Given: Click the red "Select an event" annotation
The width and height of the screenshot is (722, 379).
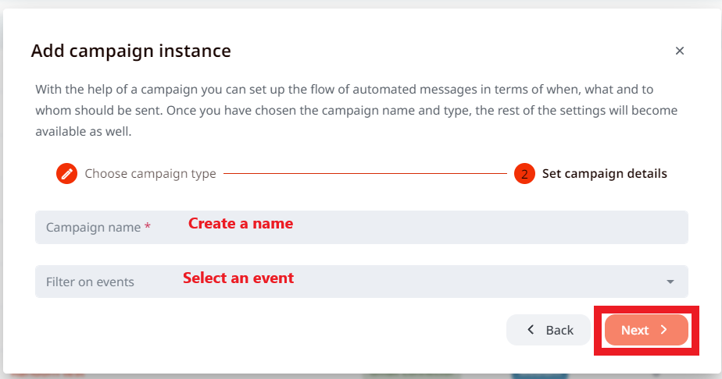Looking at the screenshot, I should [x=238, y=278].
